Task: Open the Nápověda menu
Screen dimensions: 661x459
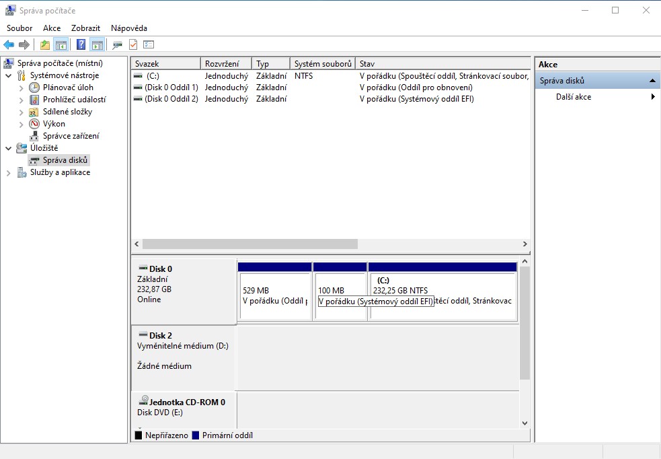Action: click(129, 28)
